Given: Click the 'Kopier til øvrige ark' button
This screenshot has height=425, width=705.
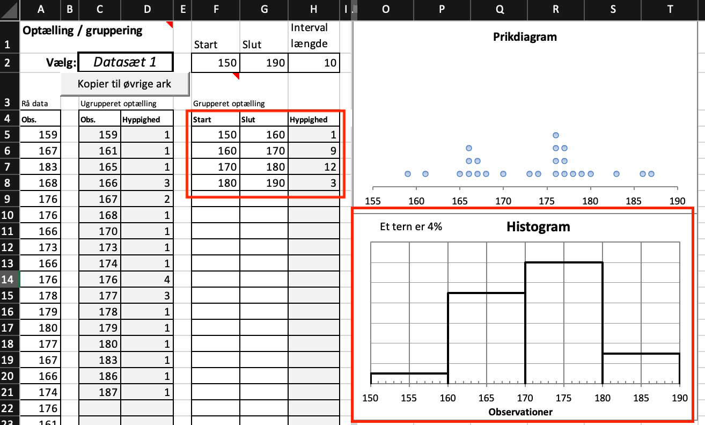Looking at the screenshot, I should pos(124,84).
